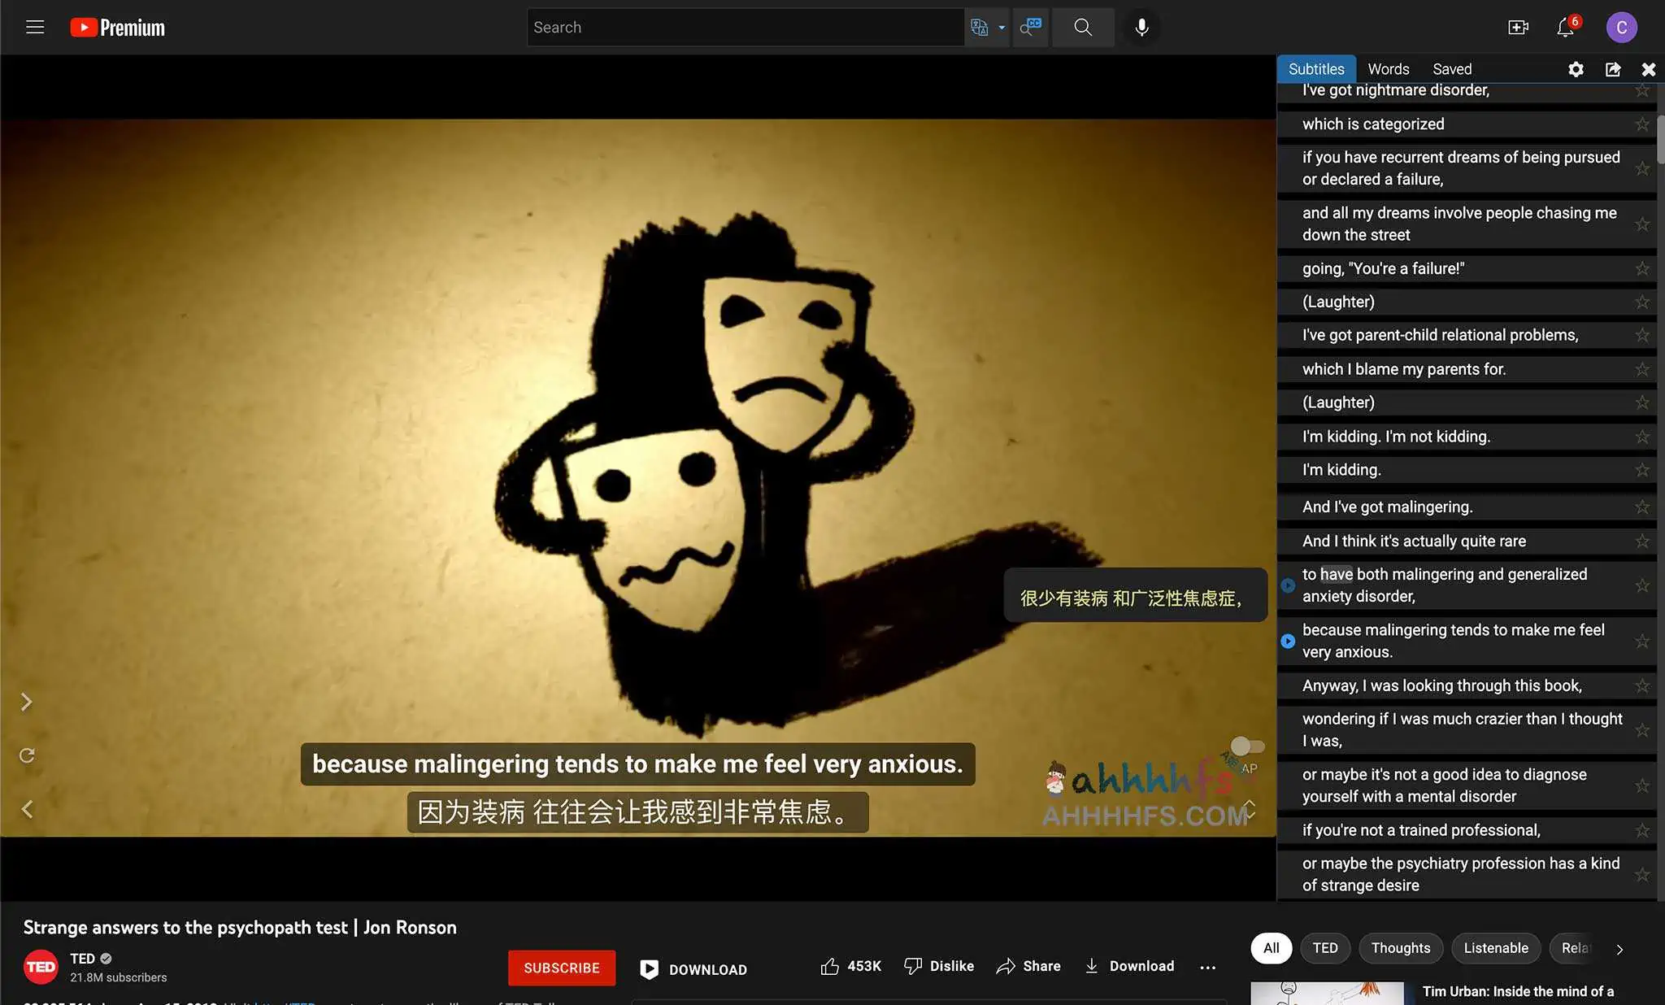Toggle the AP auto-pause switch
The width and height of the screenshot is (1665, 1005).
(x=1247, y=746)
